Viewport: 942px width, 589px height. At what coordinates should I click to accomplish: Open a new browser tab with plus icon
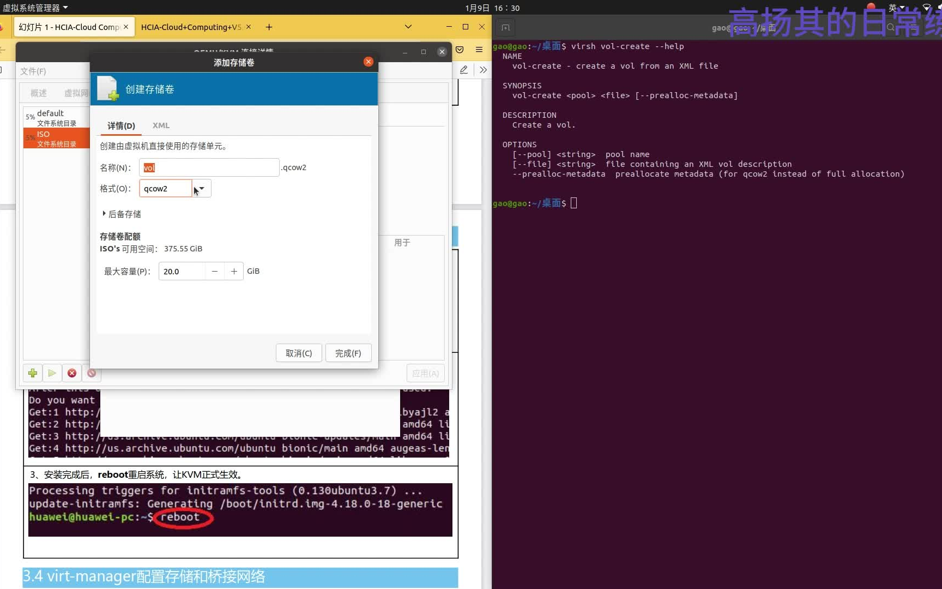[269, 27]
